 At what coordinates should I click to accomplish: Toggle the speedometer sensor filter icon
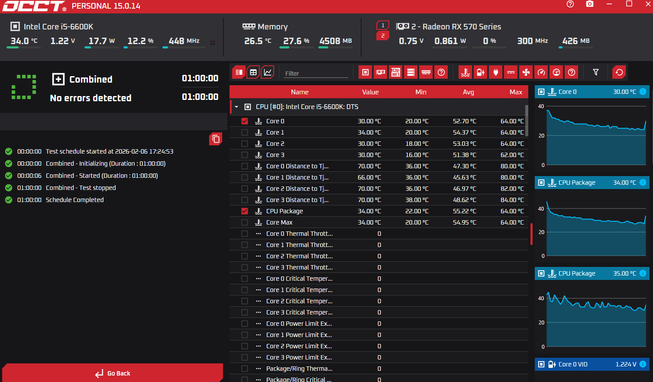pyautogui.click(x=541, y=72)
